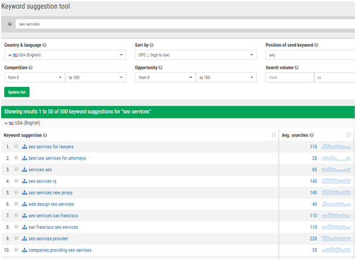Click hierarchy icon for web design seo services
Image resolution: width=356 pixels, height=260 pixels.
point(24,204)
